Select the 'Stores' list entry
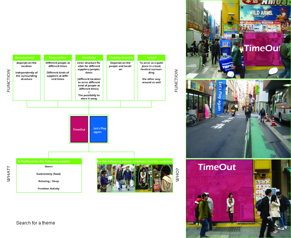Image resolution: width=291 pixels, height=238 pixels. point(48,166)
